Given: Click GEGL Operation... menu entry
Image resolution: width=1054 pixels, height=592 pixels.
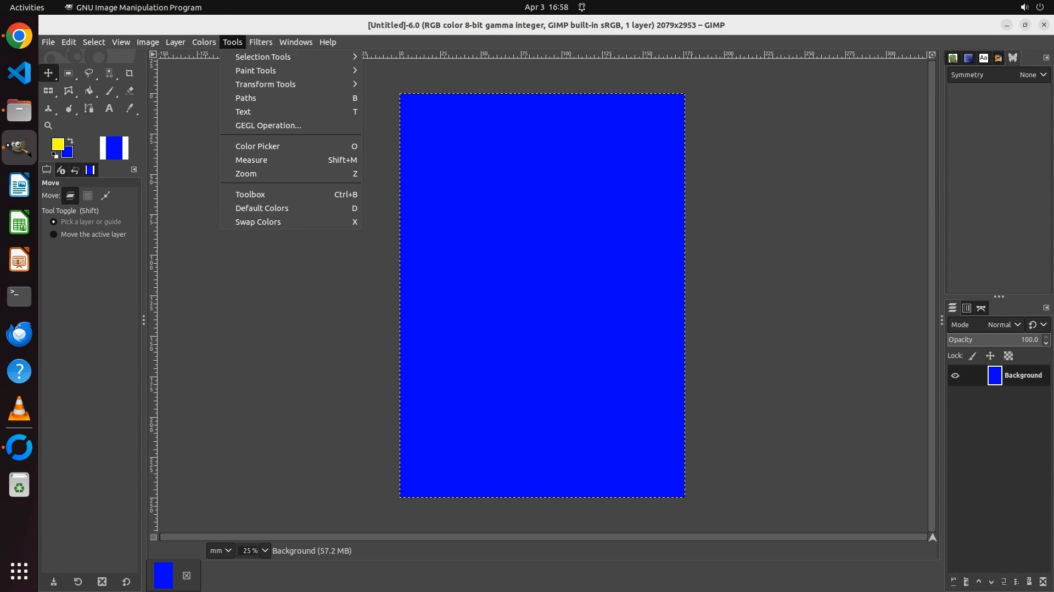Looking at the screenshot, I should [268, 126].
